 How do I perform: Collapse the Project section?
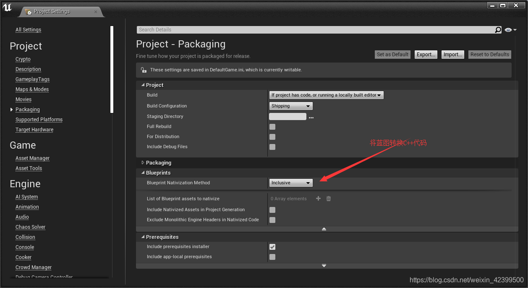pos(143,85)
